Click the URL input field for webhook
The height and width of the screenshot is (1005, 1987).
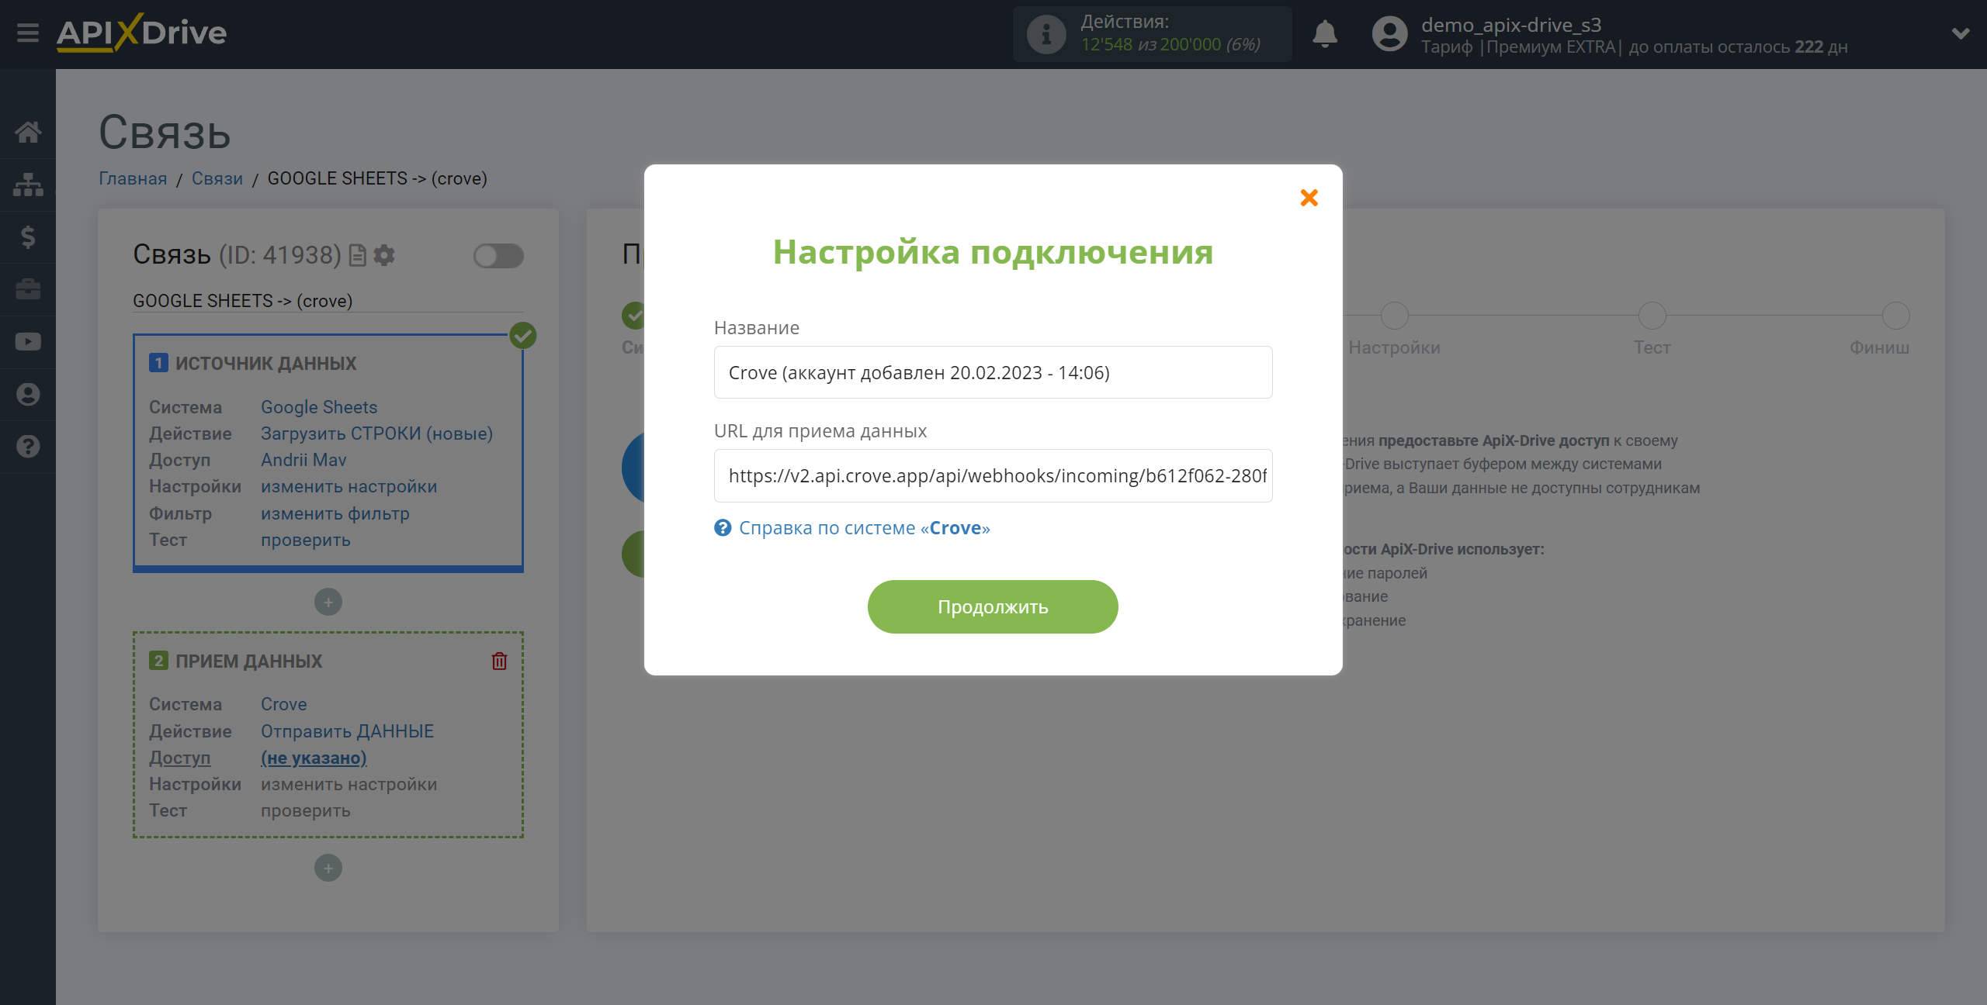pos(994,475)
